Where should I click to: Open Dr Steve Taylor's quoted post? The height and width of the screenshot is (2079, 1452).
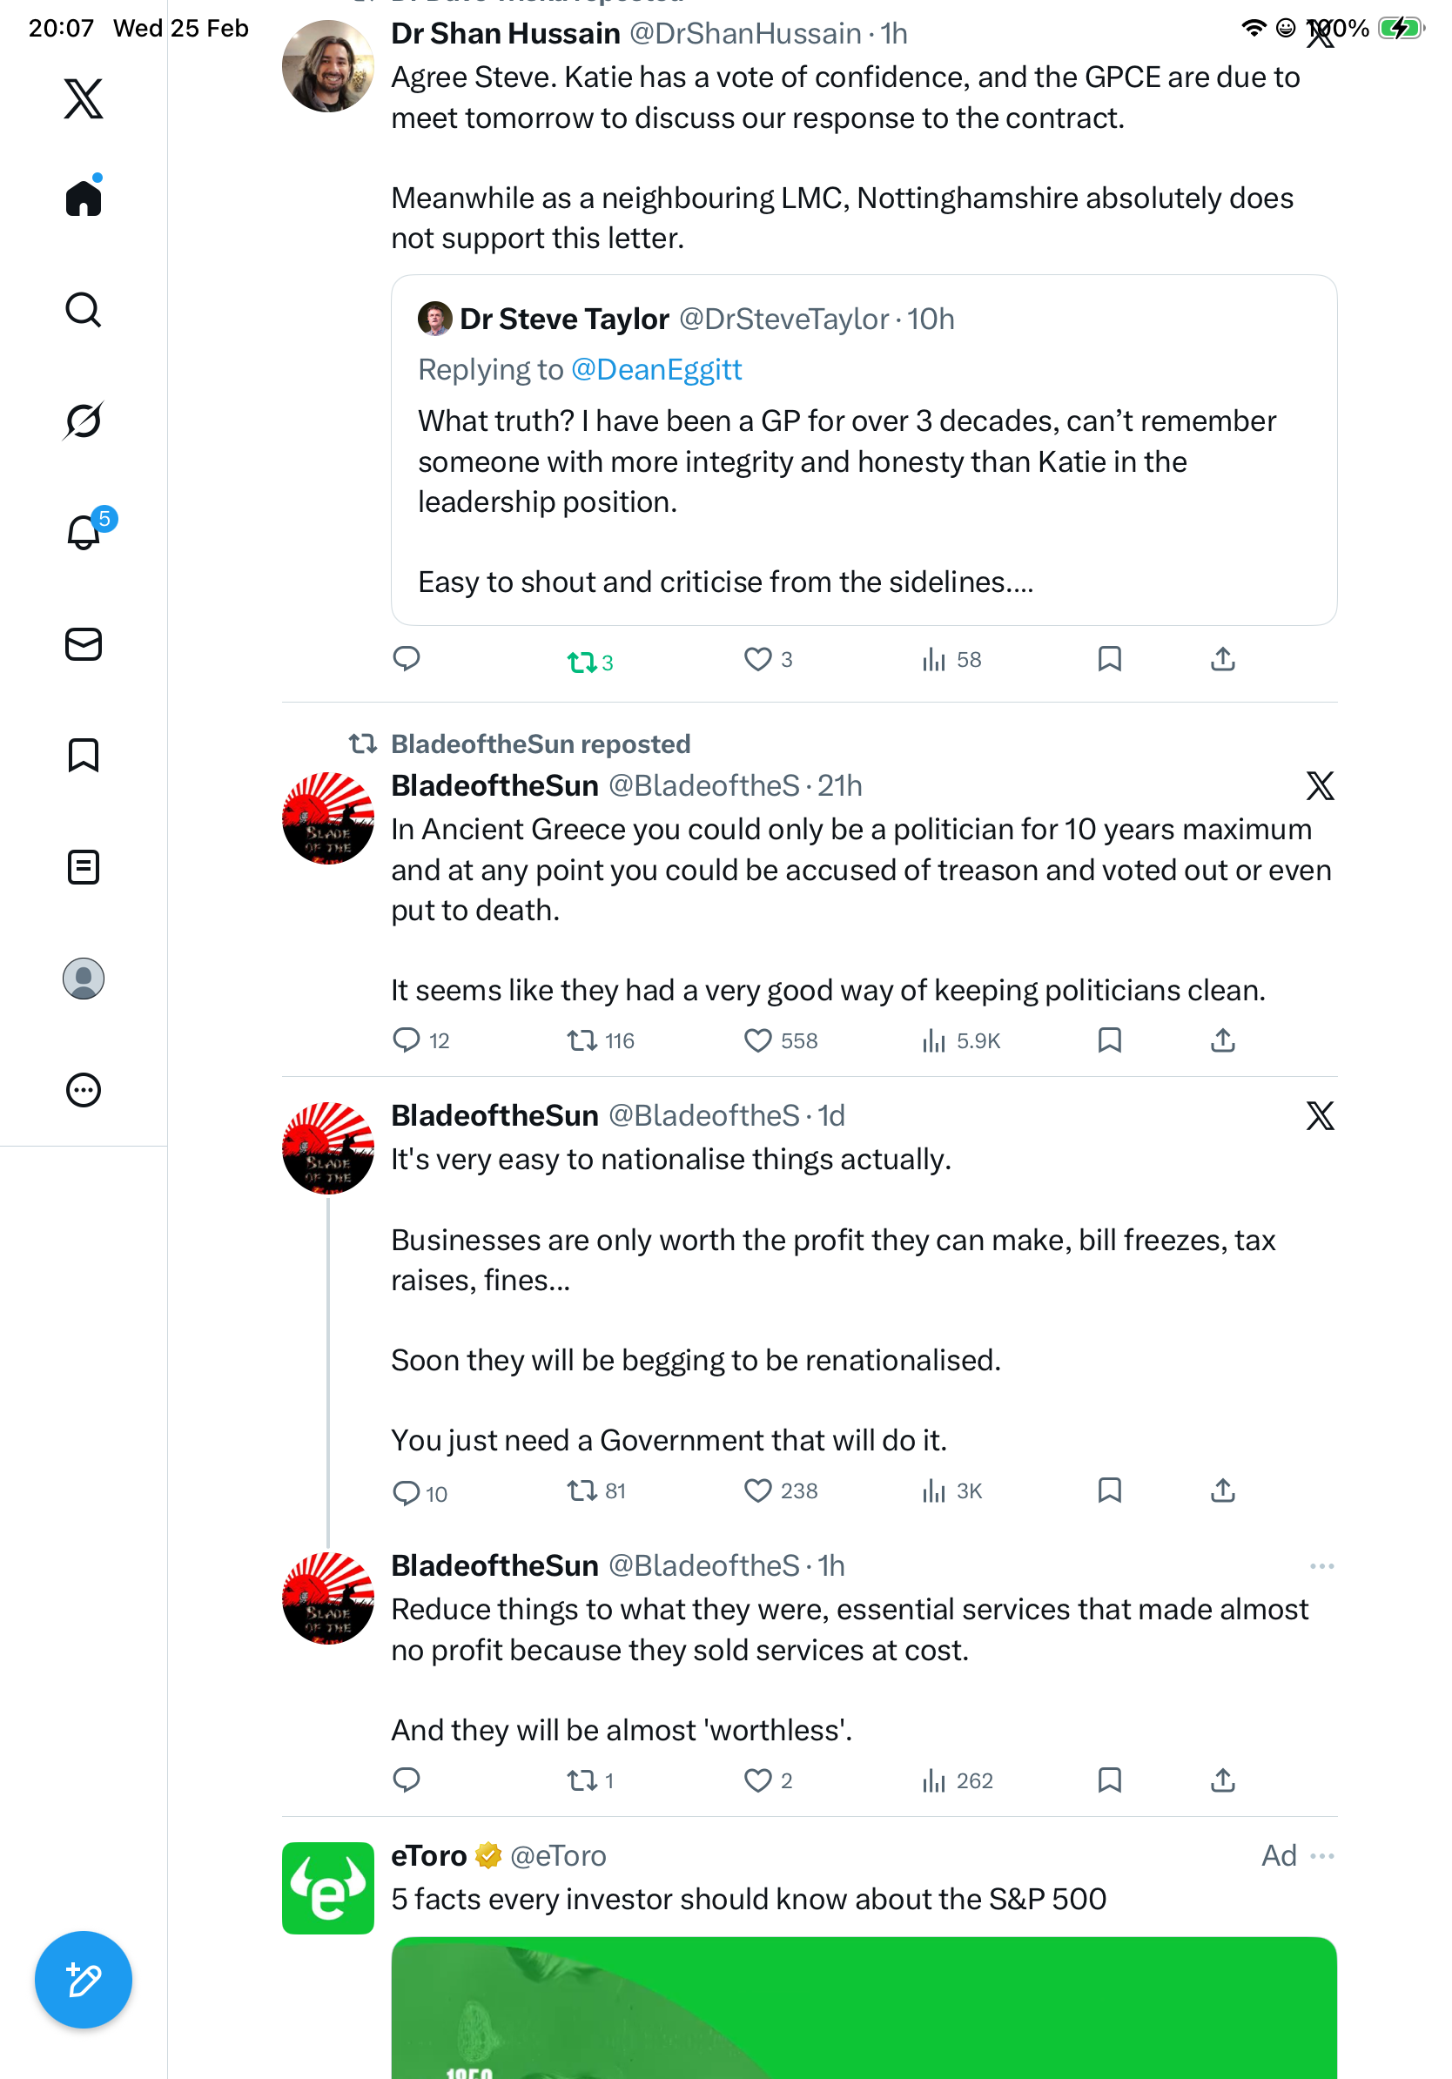click(863, 461)
